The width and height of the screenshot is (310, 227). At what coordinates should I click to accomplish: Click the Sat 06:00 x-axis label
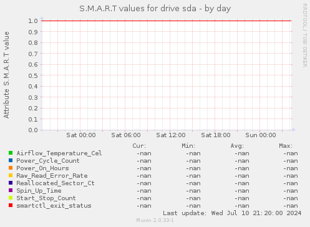126,135
